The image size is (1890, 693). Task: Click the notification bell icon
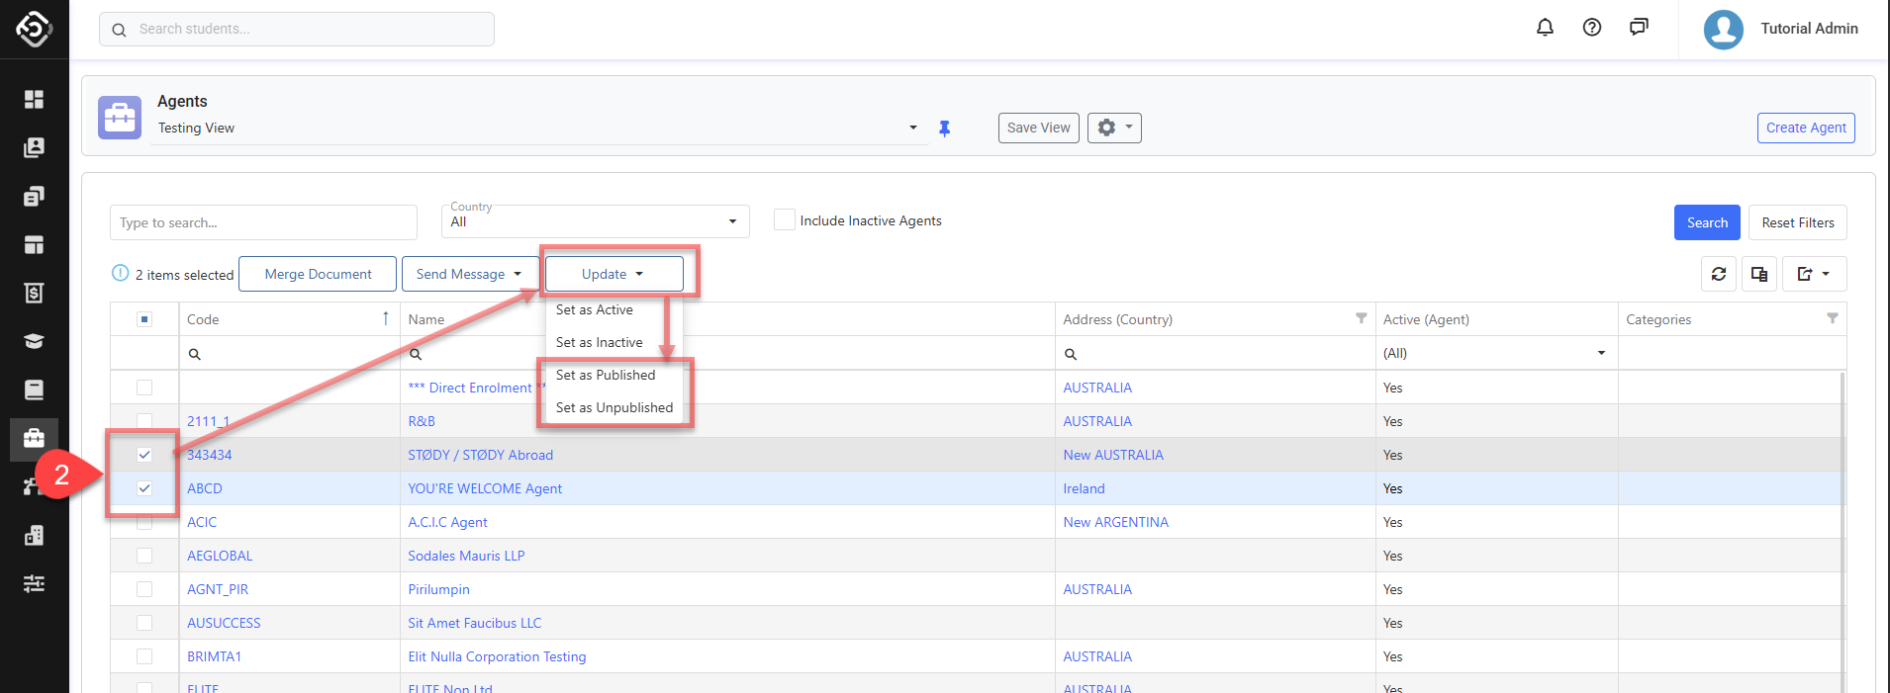(1545, 28)
